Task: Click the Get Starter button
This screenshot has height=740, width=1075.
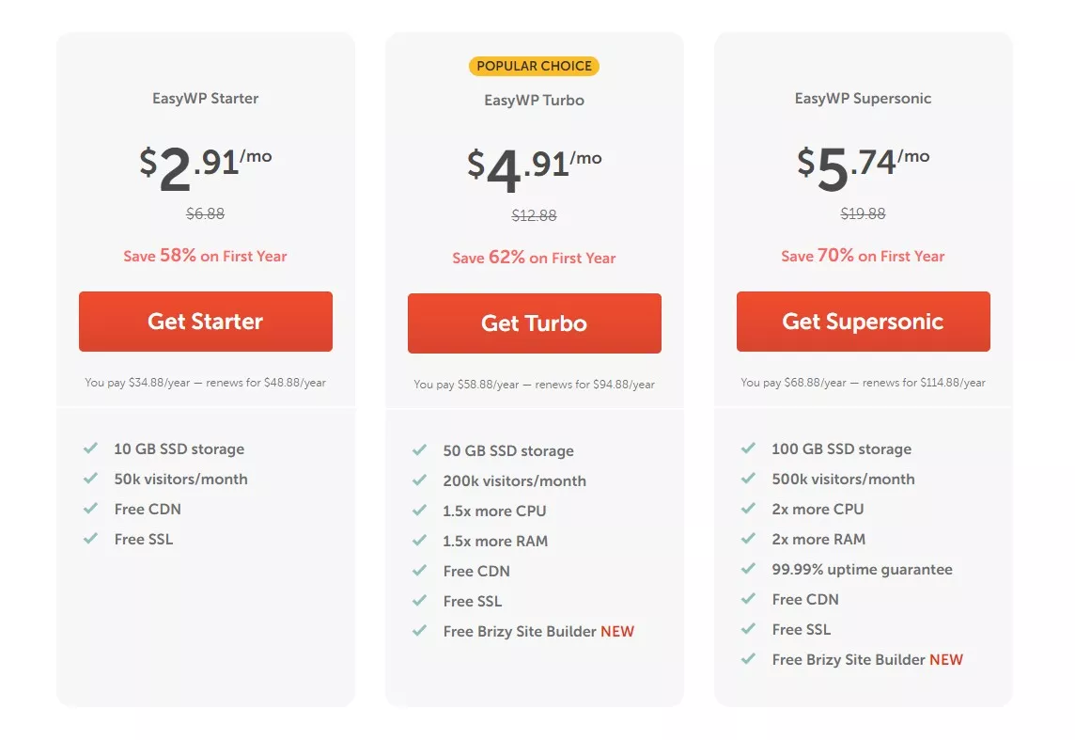Action: tap(206, 322)
